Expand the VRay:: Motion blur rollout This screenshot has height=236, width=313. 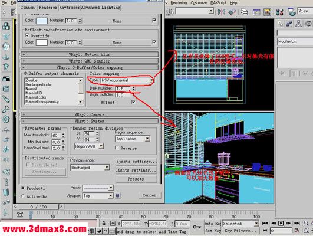(x=90, y=54)
